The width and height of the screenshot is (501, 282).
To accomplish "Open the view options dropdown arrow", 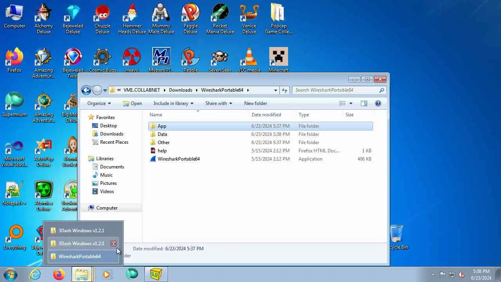I will point(351,103).
